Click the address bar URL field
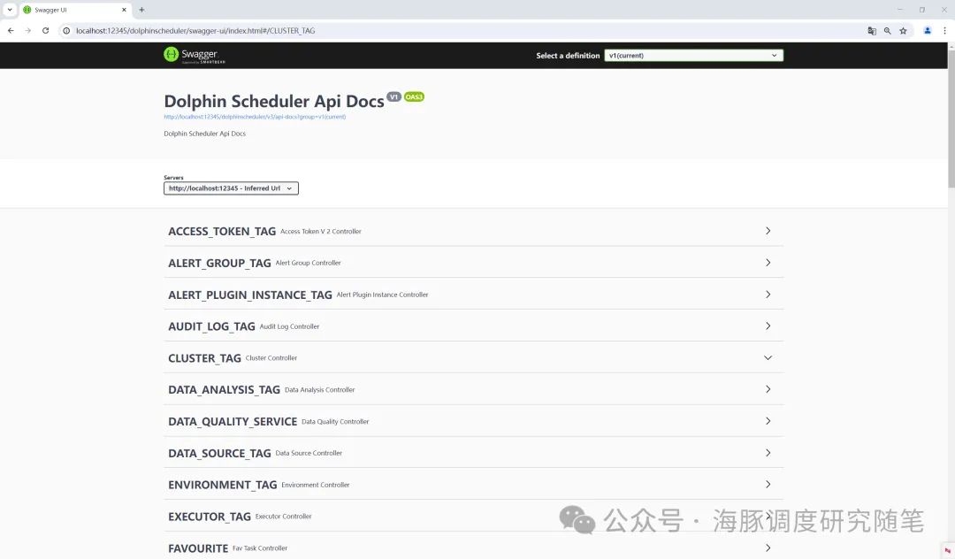 462,30
